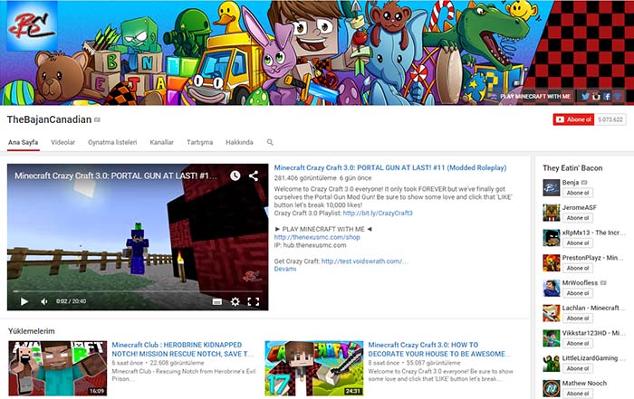This screenshot has width=634, height=399.
Task: Enter fullscreen mode in the video player
Action: pos(254,301)
